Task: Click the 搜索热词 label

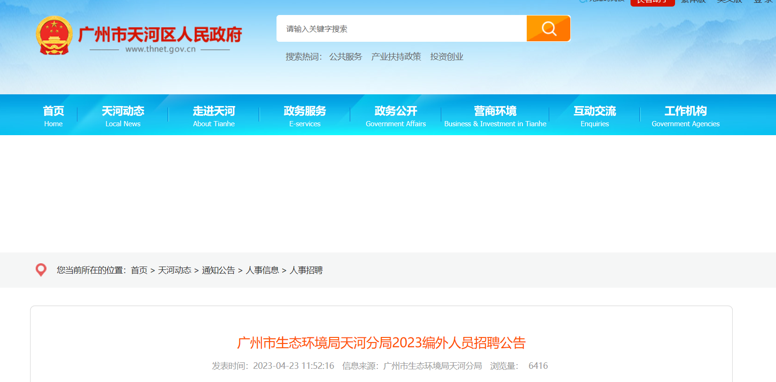Action: [304, 57]
